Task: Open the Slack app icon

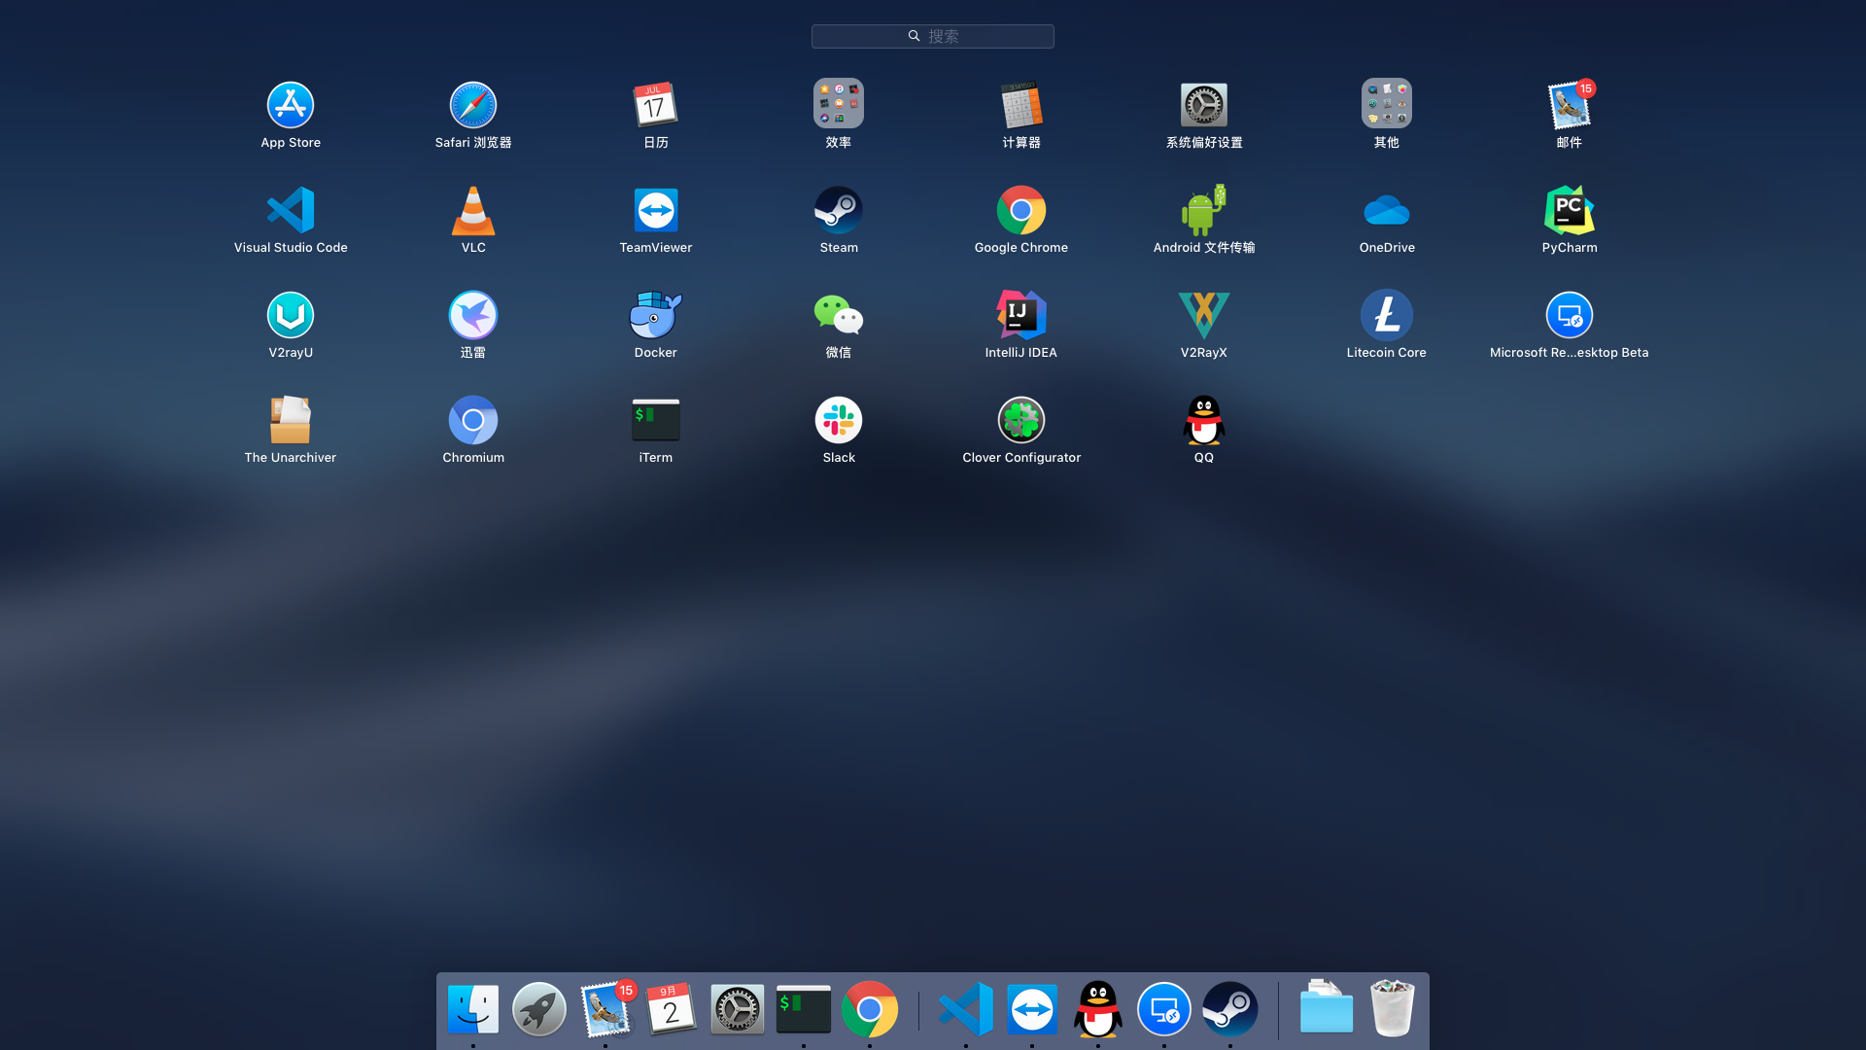Action: [839, 420]
